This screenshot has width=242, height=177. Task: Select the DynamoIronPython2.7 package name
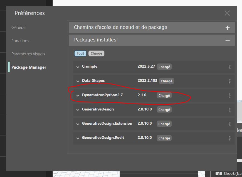pos(102,95)
